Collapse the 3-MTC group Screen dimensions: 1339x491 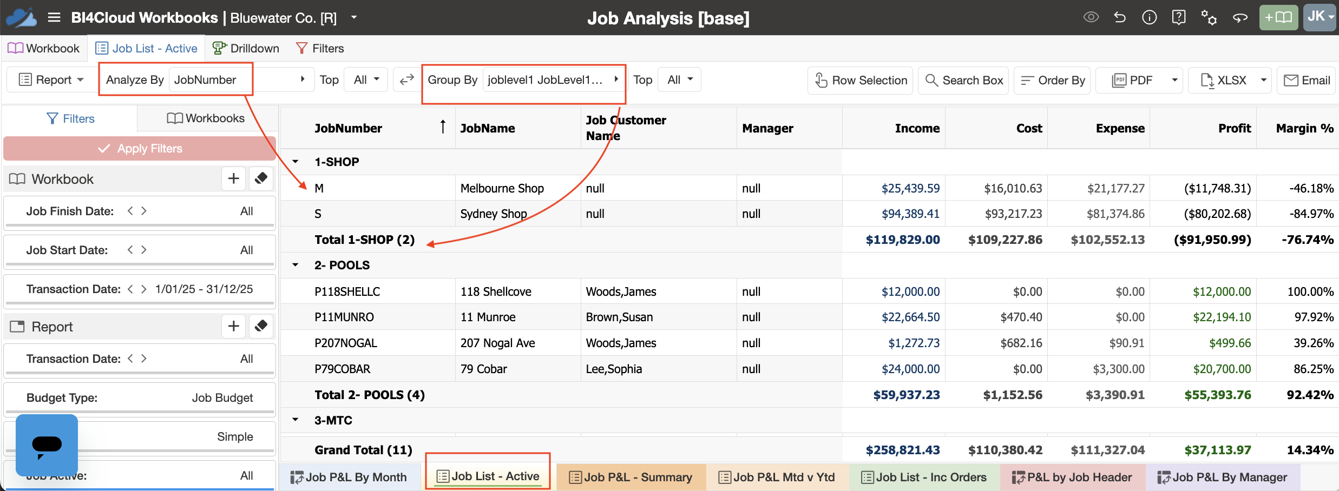coord(296,420)
